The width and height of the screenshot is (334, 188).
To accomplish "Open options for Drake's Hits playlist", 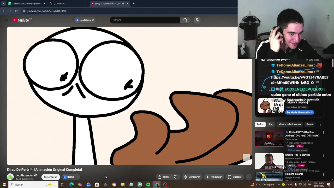I will point(323,155).
